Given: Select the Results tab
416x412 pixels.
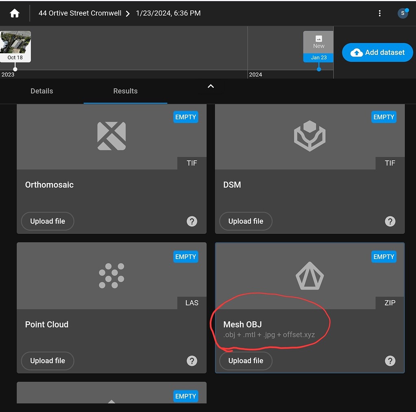Looking at the screenshot, I should click(125, 91).
